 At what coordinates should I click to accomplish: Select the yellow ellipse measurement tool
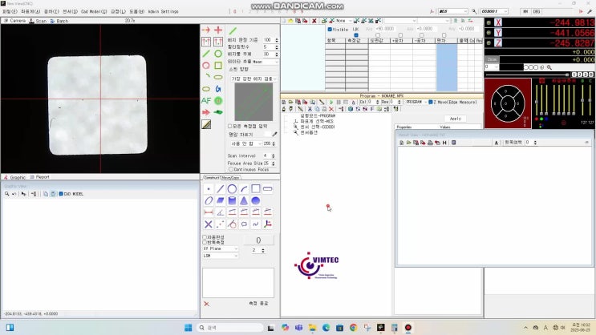(x=206, y=89)
